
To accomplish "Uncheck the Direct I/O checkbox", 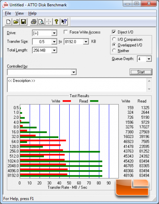I will [114, 32].
